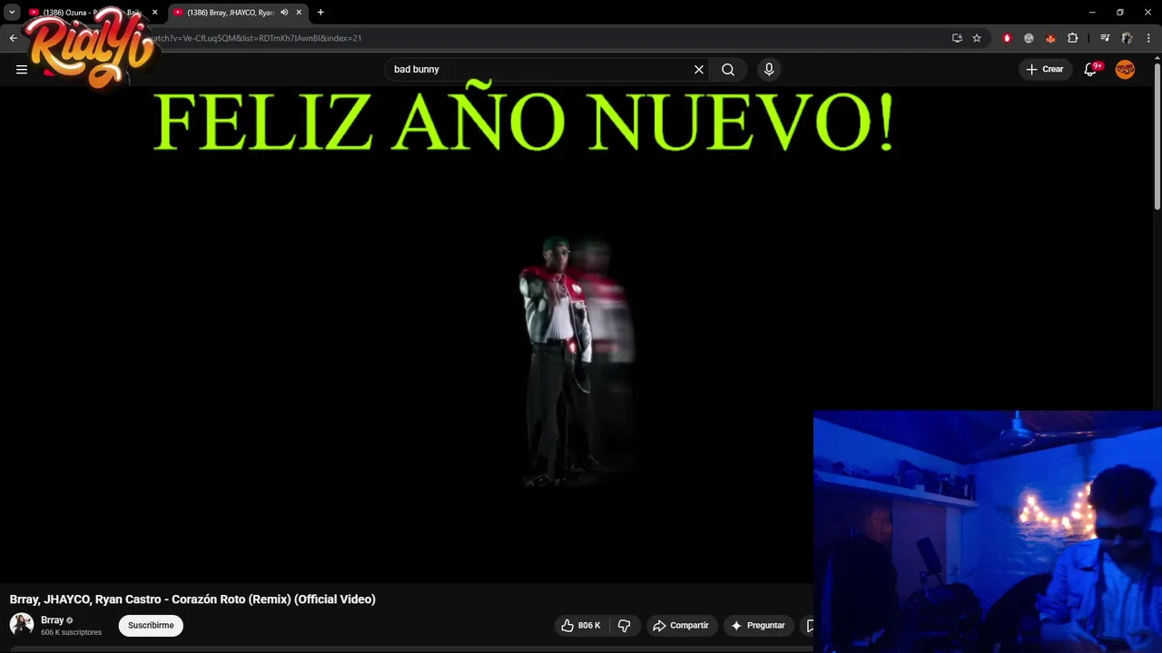Open Chrome three-dot menu

(x=1148, y=38)
